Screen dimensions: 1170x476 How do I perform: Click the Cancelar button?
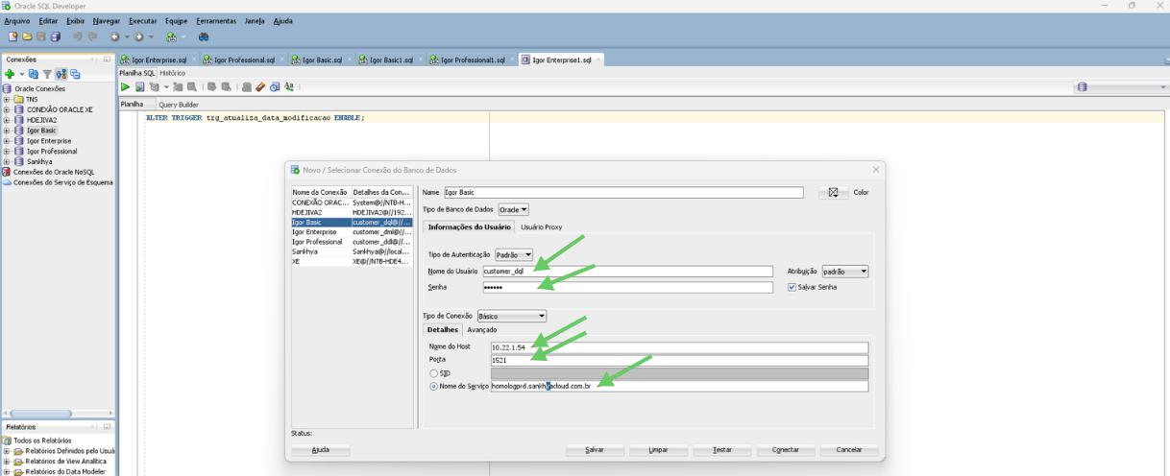(x=849, y=450)
